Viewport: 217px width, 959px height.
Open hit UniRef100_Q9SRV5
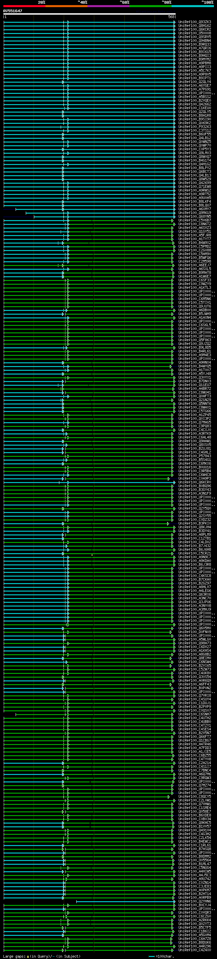pyautogui.click(x=195, y=37)
